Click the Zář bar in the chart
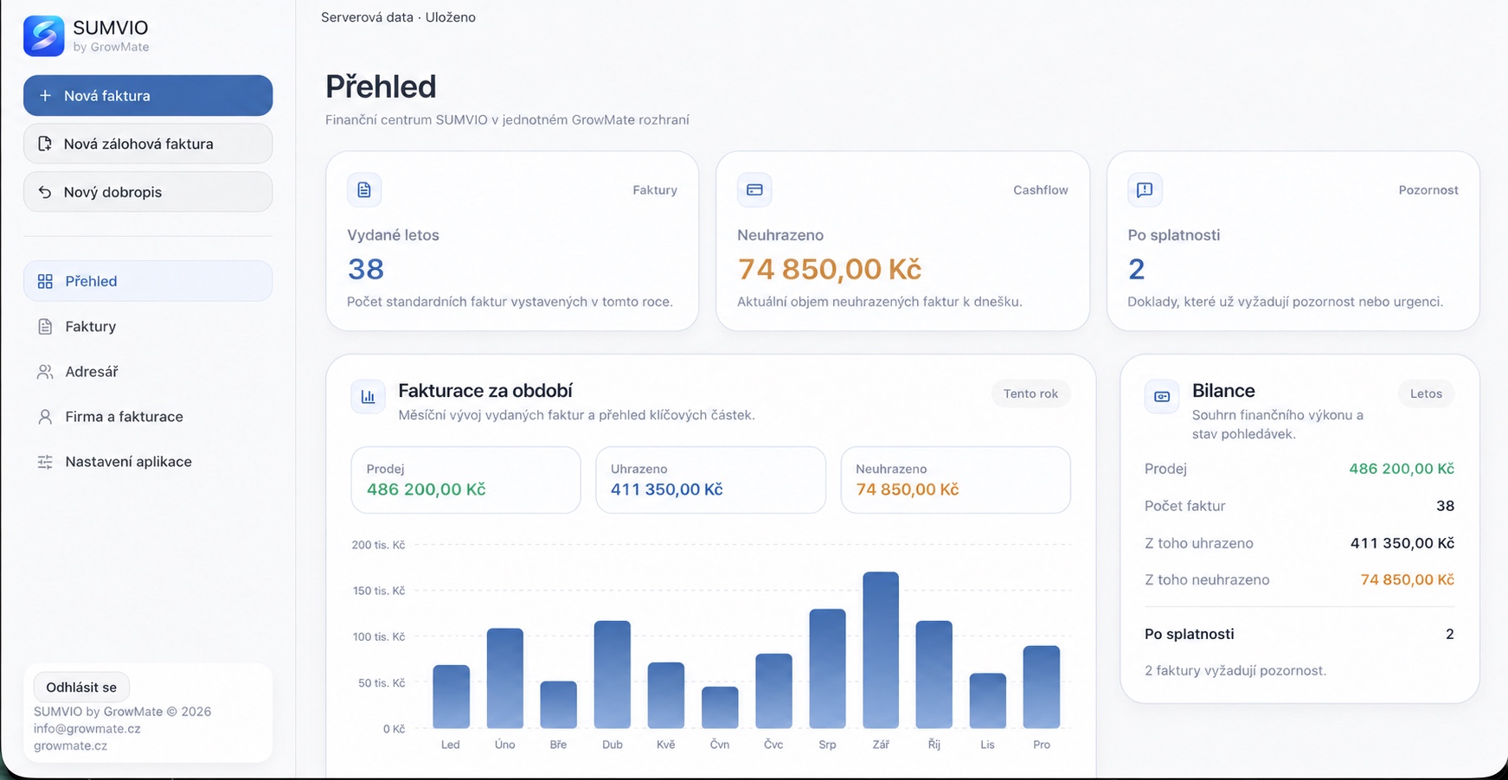The height and width of the screenshot is (780, 1508). [x=881, y=650]
